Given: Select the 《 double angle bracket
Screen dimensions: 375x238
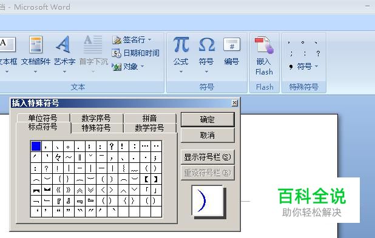Looking at the screenshot, I should point(58,190).
